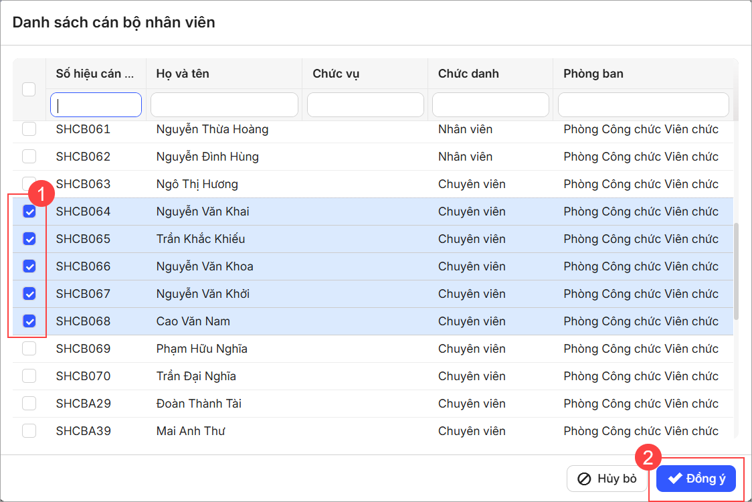
Task: Uncheck the SHCB068 Cao Văn Nam checkbox
Action: pyautogui.click(x=29, y=321)
